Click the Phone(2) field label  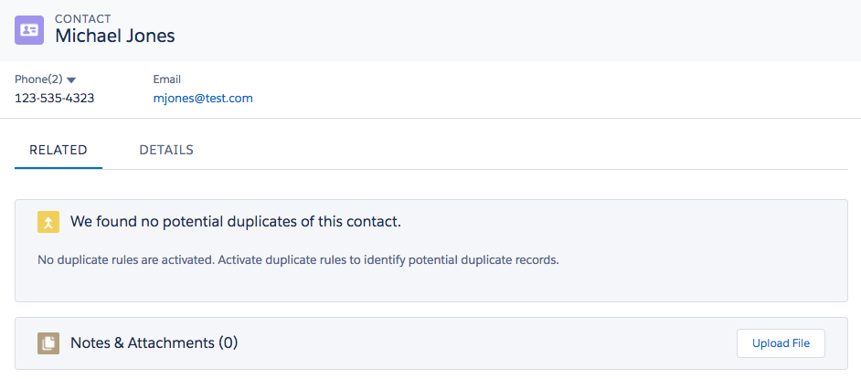39,79
